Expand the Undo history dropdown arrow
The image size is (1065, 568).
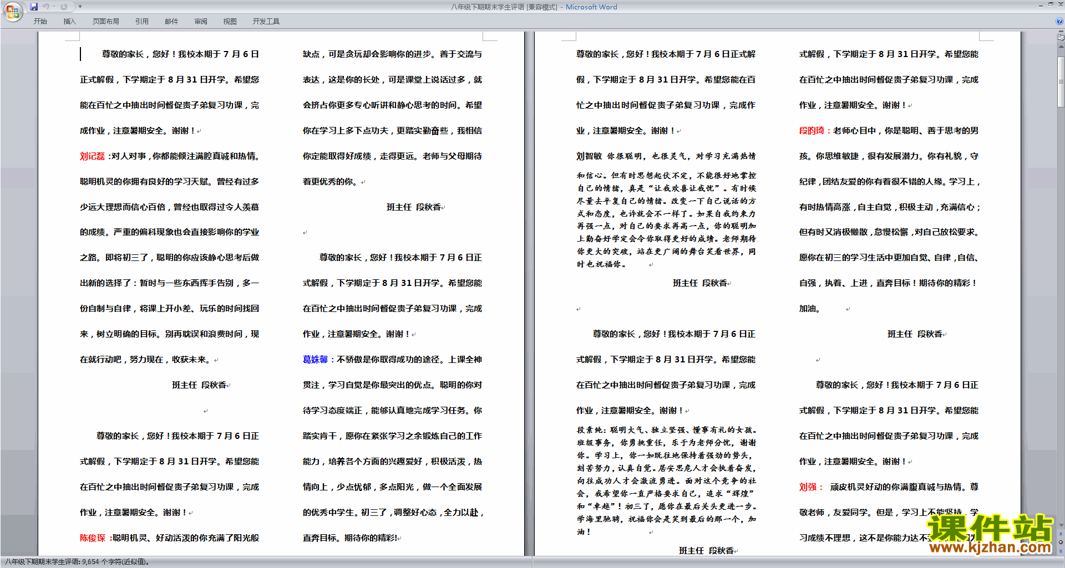click(54, 7)
